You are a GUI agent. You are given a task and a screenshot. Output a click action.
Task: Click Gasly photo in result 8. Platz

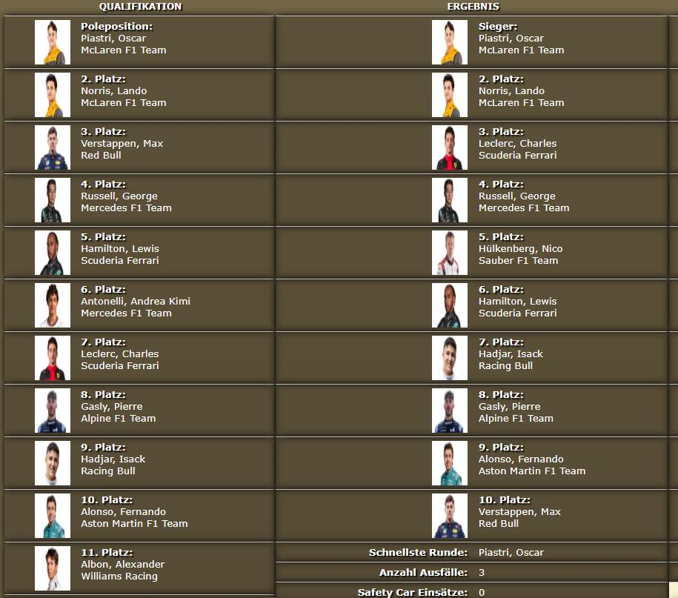pyautogui.click(x=450, y=411)
